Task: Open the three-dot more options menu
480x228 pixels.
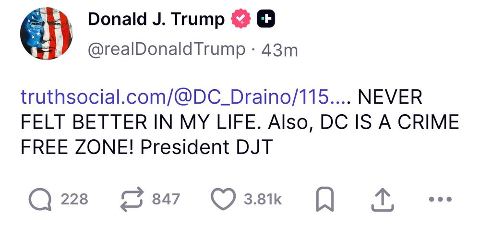Action: pos(440,199)
